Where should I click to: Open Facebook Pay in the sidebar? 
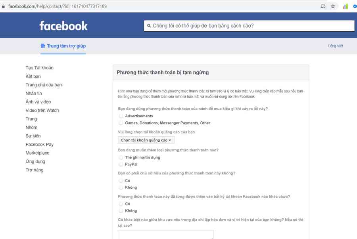click(39, 144)
